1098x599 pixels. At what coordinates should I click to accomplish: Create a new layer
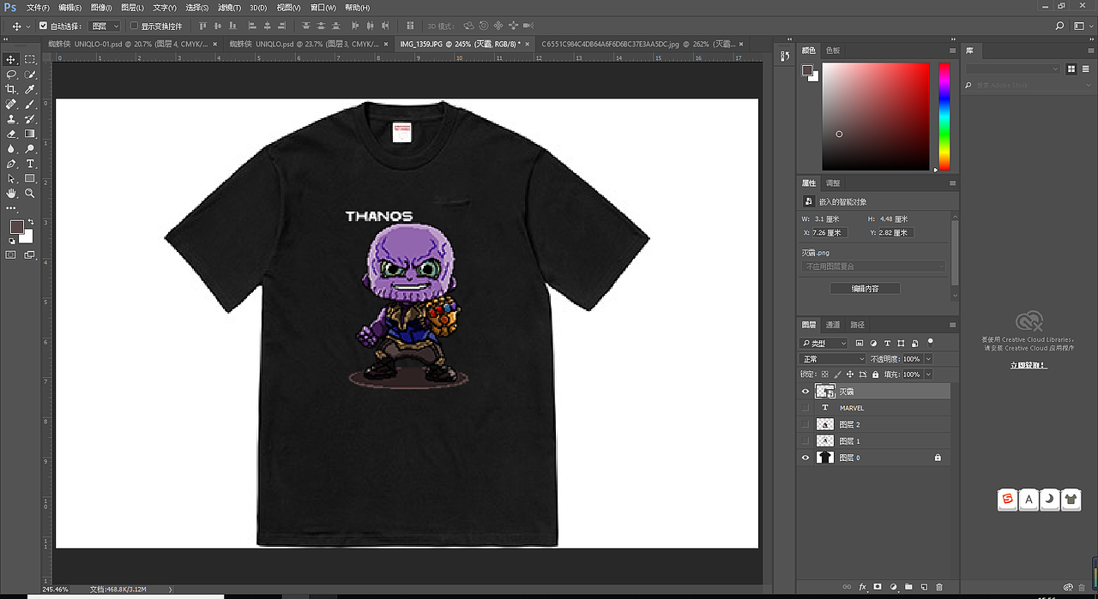924,587
